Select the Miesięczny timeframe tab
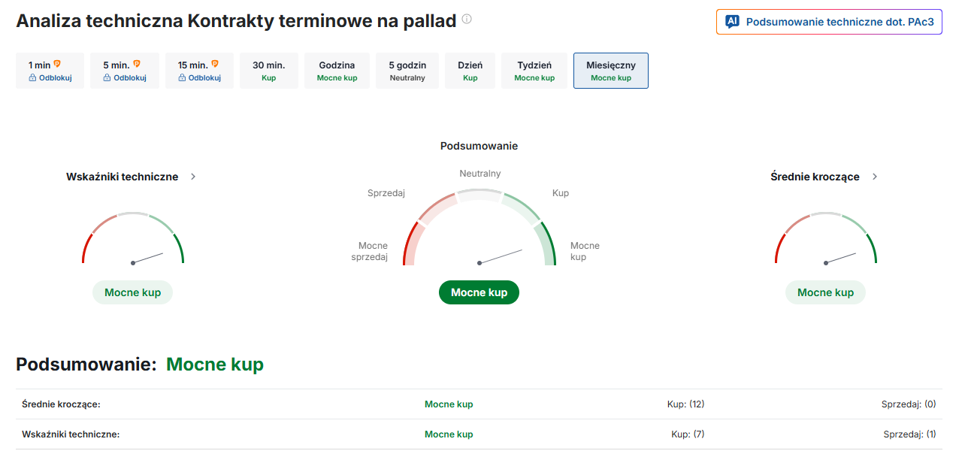 coord(611,71)
